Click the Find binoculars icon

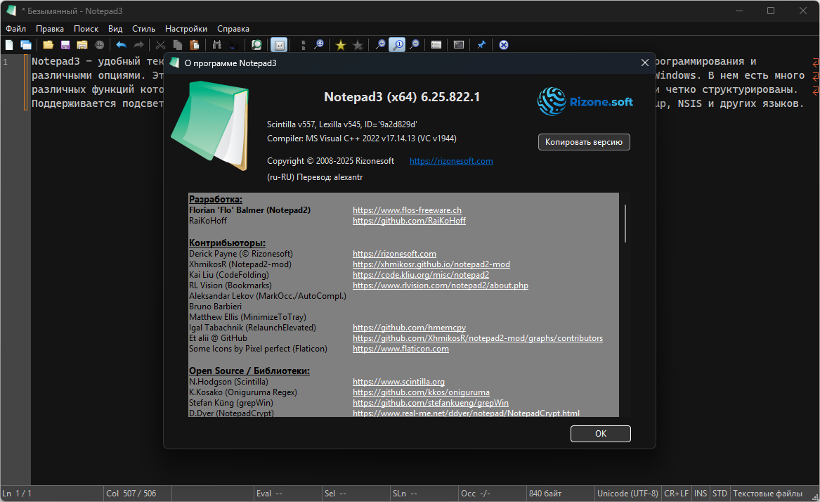217,45
